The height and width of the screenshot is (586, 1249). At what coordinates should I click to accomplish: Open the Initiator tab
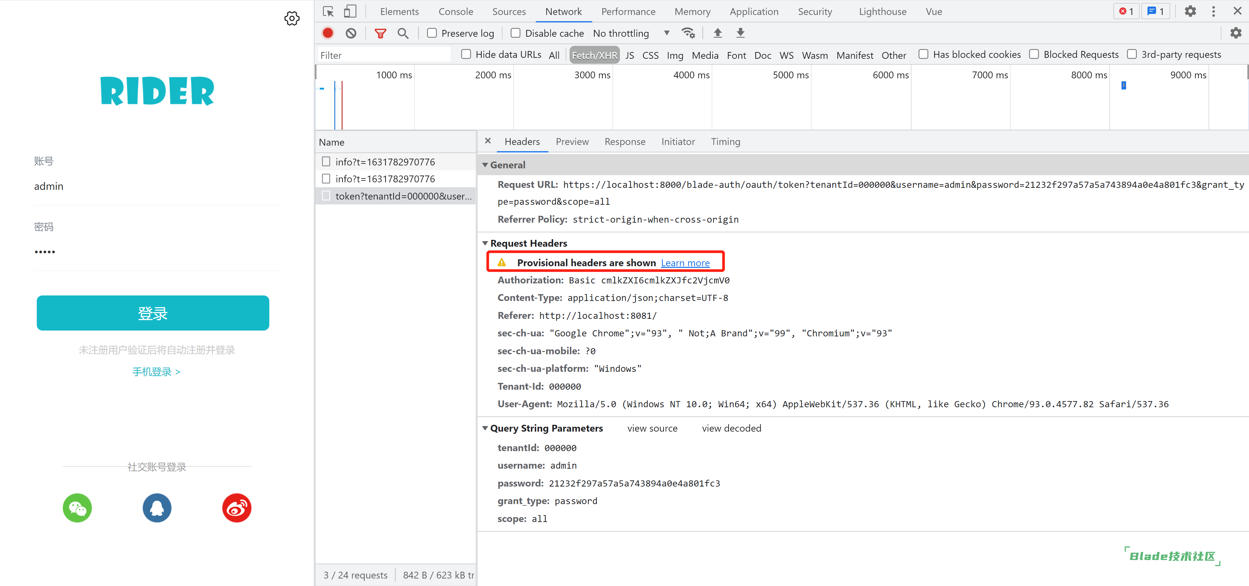point(678,141)
